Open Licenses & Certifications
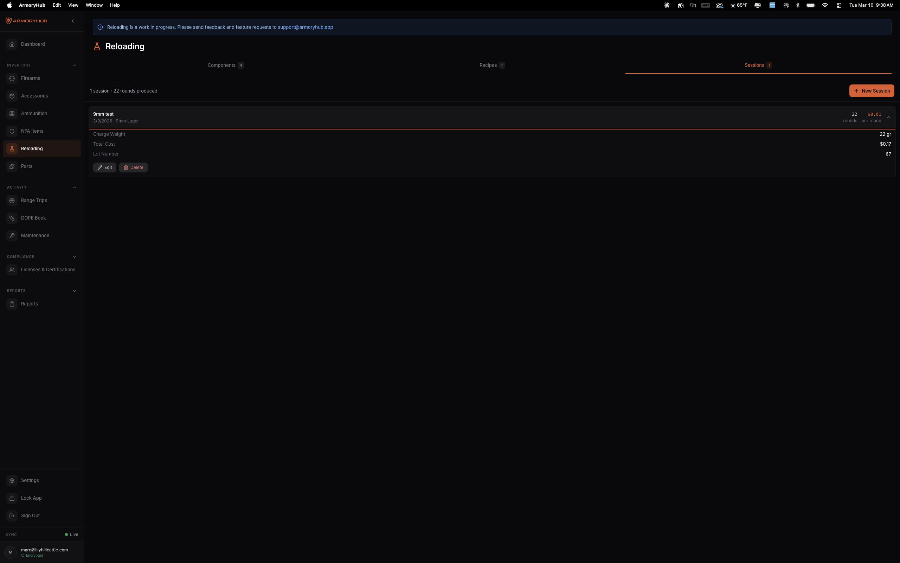This screenshot has height=563, width=900. (x=47, y=270)
